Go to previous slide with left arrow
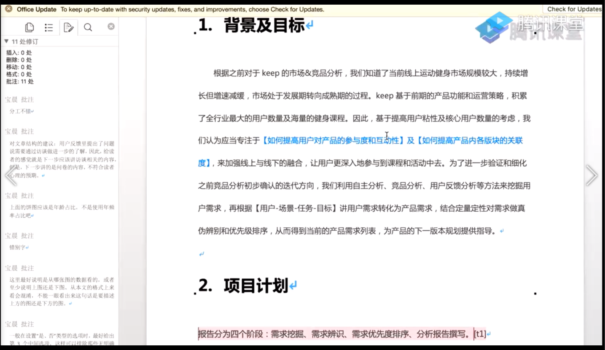The height and width of the screenshot is (350, 605). (x=11, y=175)
